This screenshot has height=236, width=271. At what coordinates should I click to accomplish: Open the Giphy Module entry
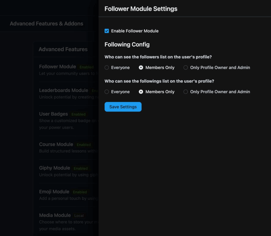tap(55, 168)
